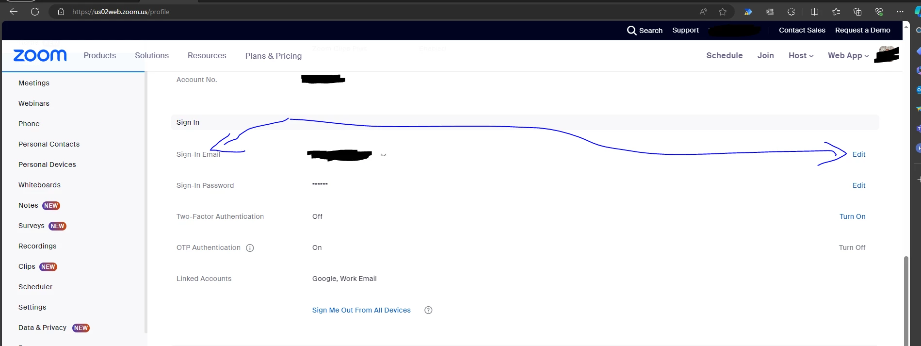
Task: Click Contact Sales
Action: click(x=802, y=30)
